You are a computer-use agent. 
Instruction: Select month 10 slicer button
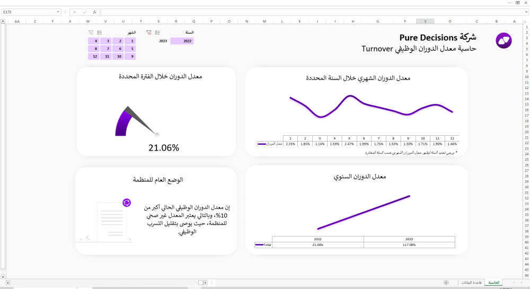119,56
